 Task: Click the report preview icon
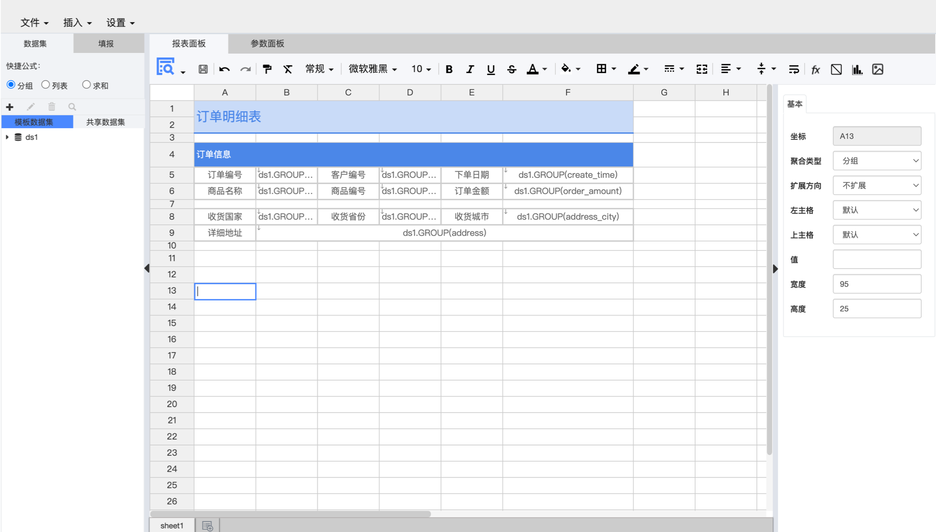pos(165,67)
